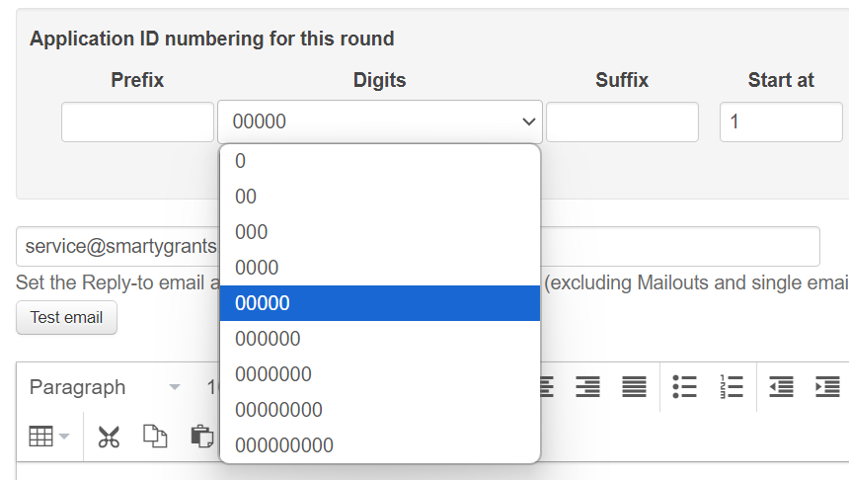Collapse the Digits dropdown showing 00000

click(379, 121)
